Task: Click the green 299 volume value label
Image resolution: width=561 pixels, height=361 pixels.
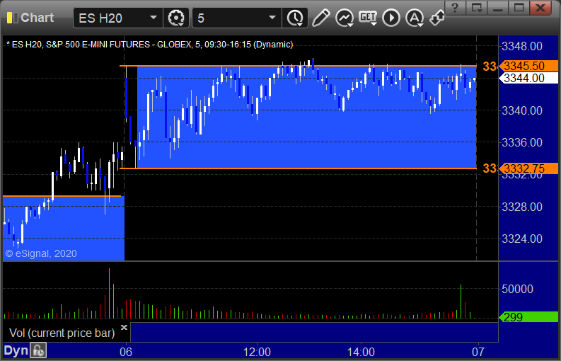Action: (528, 316)
